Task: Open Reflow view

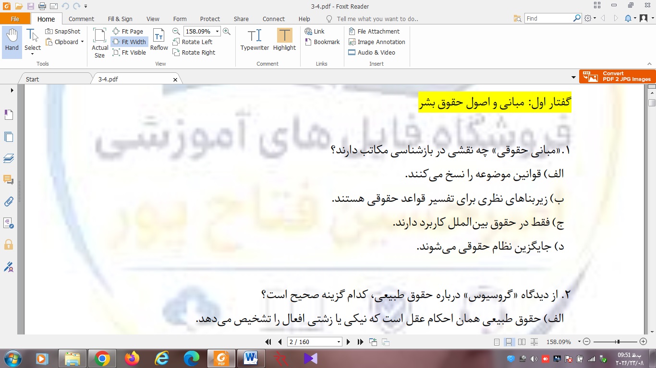Action: point(159,40)
